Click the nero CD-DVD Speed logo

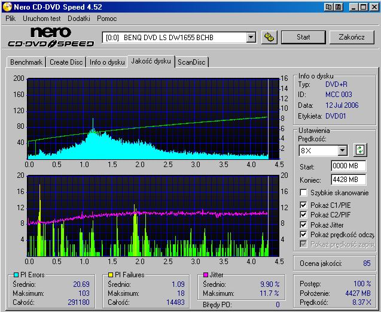[x=51, y=37]
